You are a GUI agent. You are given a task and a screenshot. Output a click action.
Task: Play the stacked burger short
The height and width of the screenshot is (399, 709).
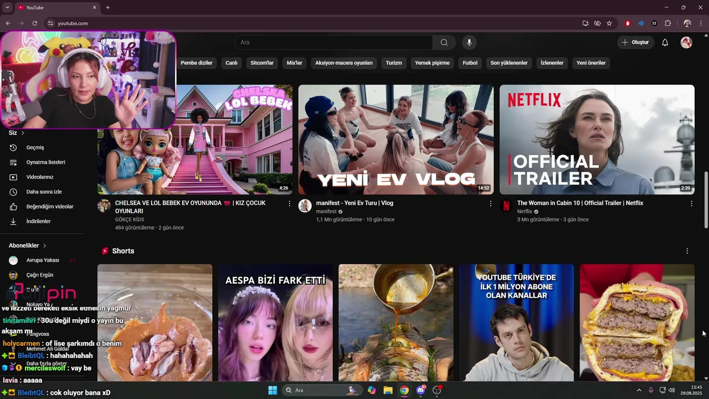(x=637, y=323)
